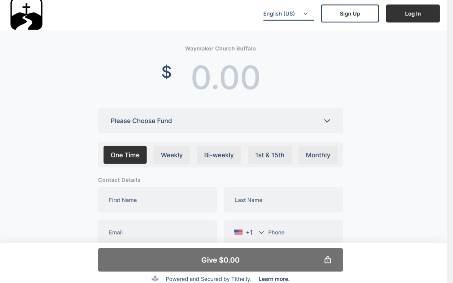Click the Tithe.ly leaf logo icon

coord(155,279)
